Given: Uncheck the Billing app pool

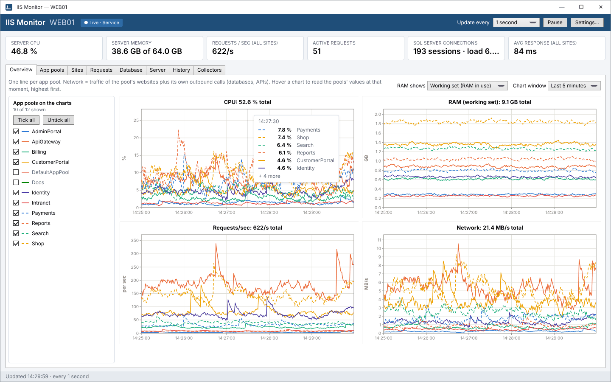Looking at the screenshot, I should (16, 152).
